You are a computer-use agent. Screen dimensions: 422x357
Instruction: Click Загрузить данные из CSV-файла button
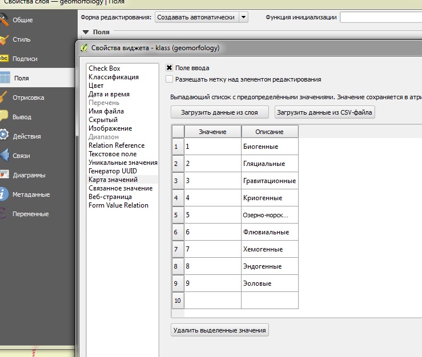(x=324, y=112)
